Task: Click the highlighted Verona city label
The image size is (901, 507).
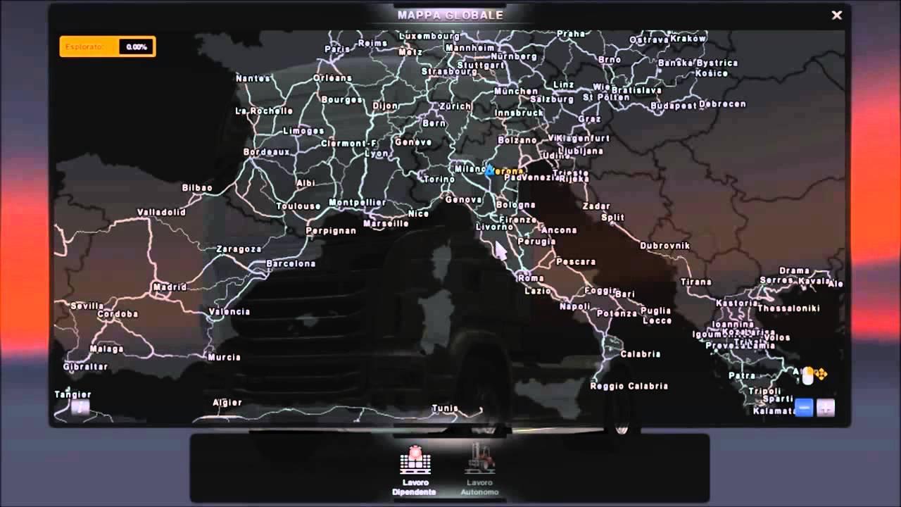Action: click(x=508, y=171)
